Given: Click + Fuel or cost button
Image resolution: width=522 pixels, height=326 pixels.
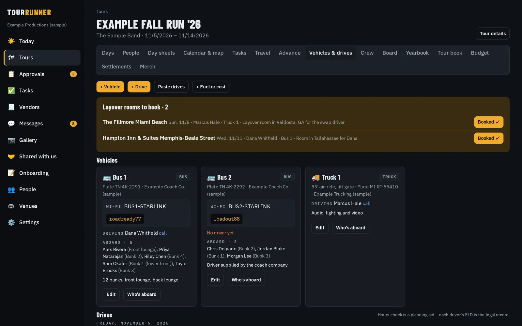Looking at the screenshot, I should pyautogui.click(x=211, y=87).
